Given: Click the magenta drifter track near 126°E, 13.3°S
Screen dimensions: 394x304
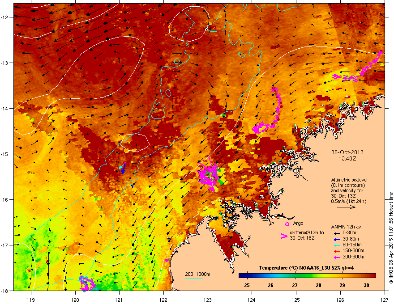Looking at the screenshot, I should (357, 68).
